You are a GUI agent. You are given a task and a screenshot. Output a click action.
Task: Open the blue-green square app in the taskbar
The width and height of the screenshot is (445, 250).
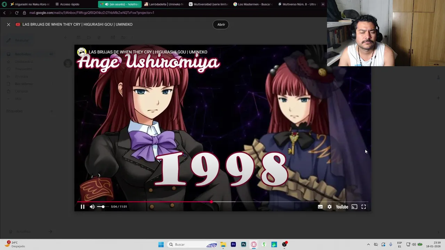[x=274, y=244]
